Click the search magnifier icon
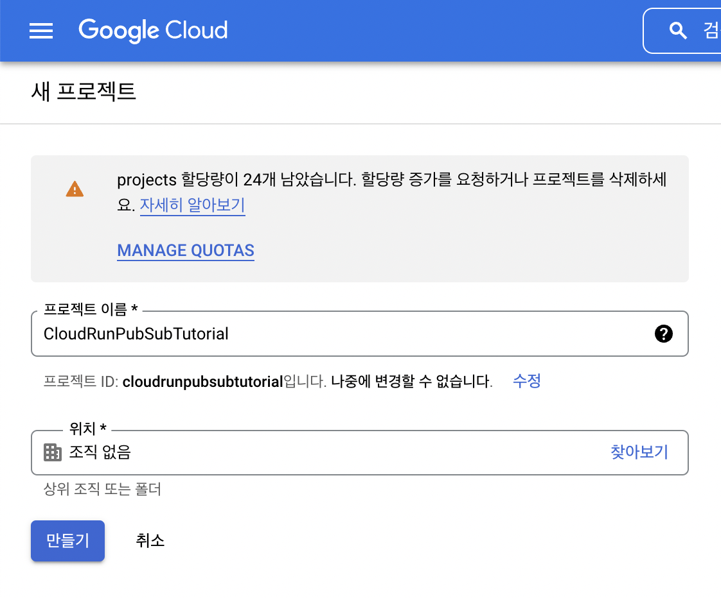The height and width of the screenshot is (598, 721). tap(678, 31)
